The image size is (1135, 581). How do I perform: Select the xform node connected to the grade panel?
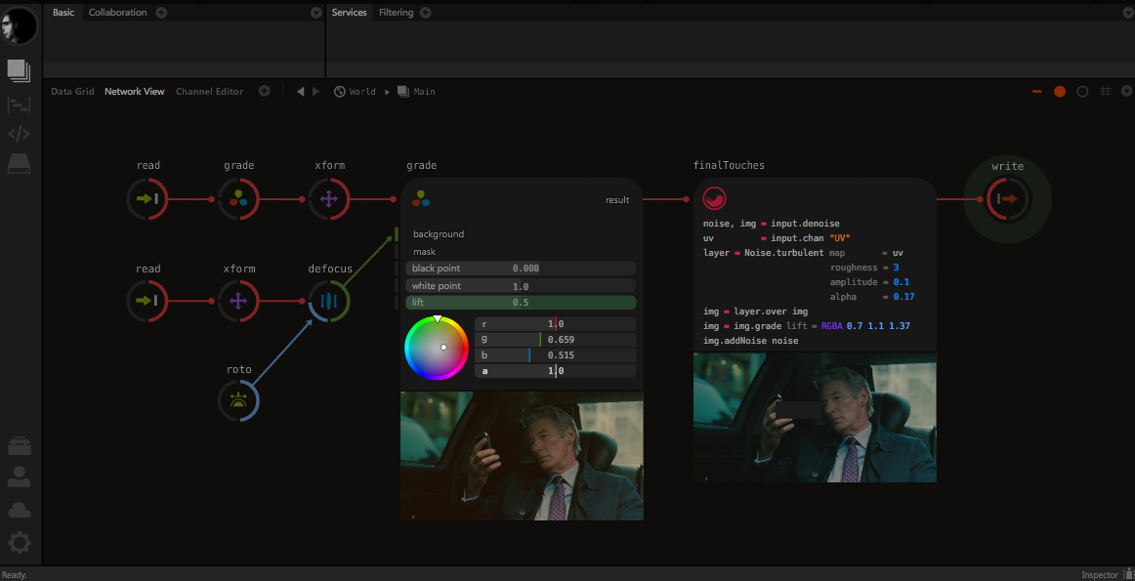[x=329, y=198]
